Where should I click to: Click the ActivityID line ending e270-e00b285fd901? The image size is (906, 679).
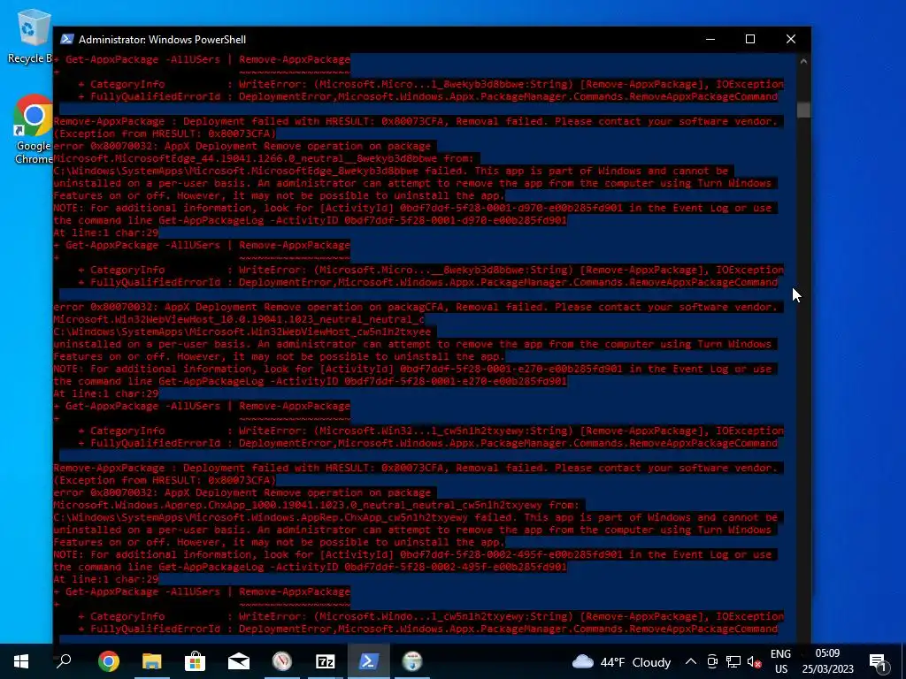(310, 382)
